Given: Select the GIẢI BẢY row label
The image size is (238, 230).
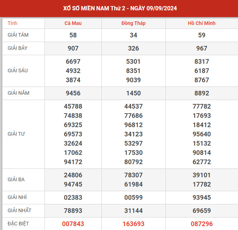Looking at the screenshot, I should tap(17, 48).
